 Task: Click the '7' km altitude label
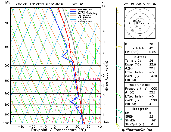(103, 53)
